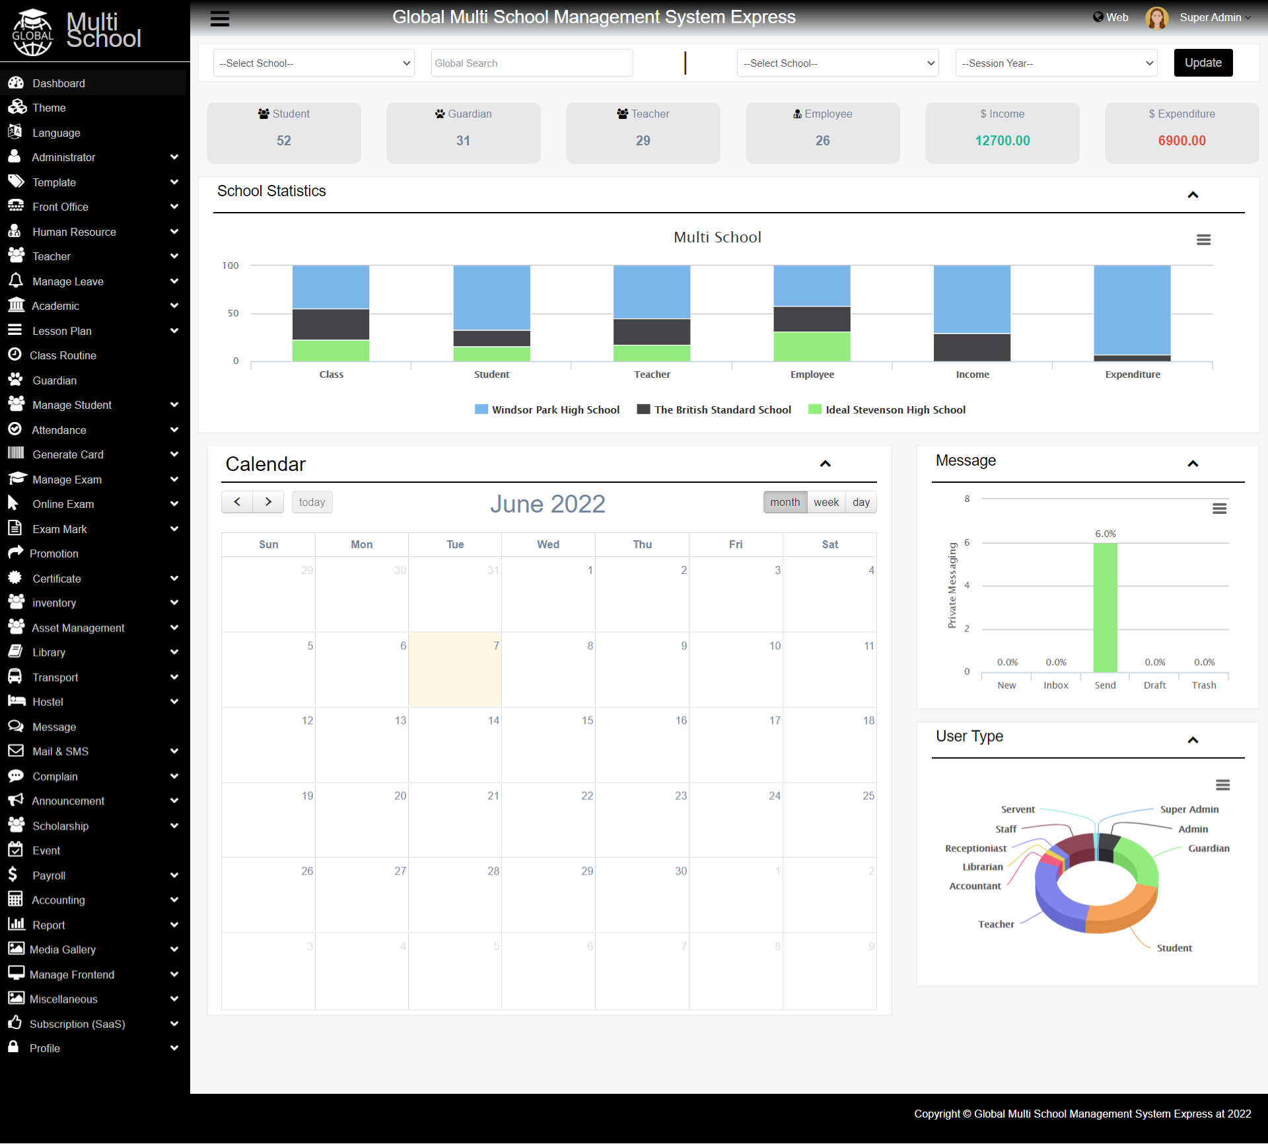Click the Web globe icon

pos(1098,17)
